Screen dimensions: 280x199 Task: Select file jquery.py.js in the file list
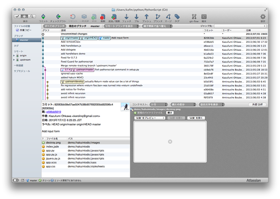click(x=86, y=158)
